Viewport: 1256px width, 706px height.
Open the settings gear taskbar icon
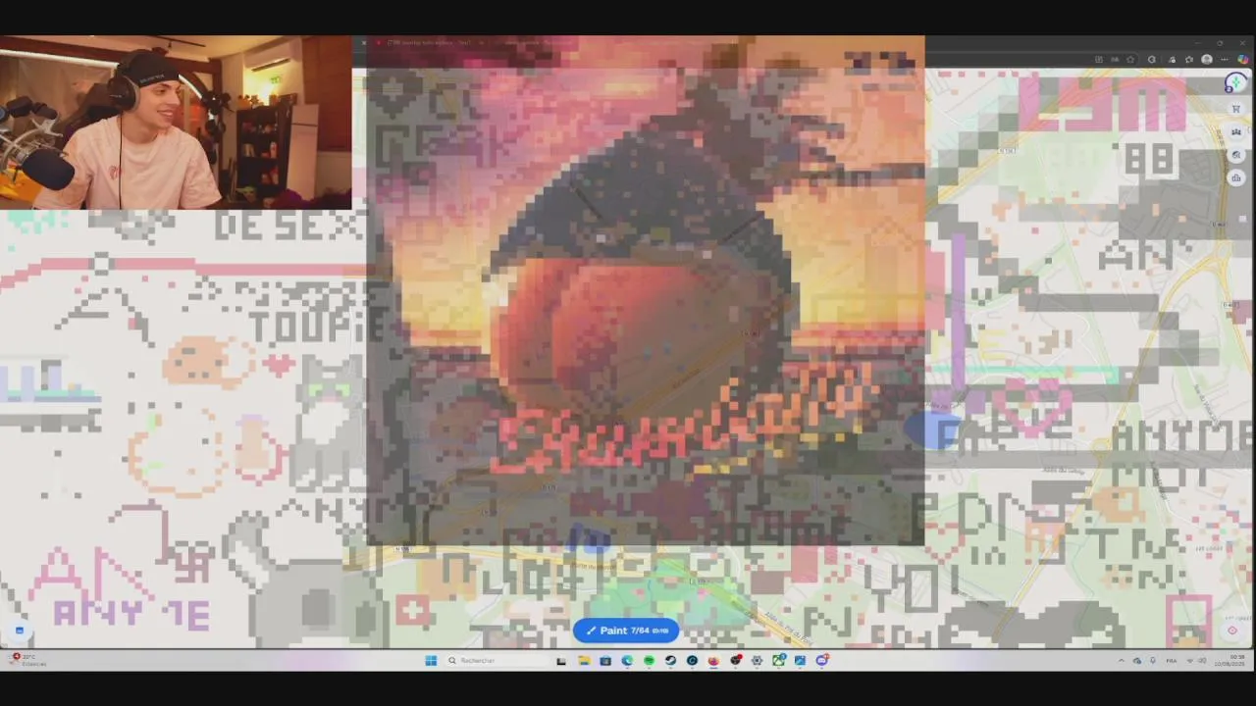point(757,661)
